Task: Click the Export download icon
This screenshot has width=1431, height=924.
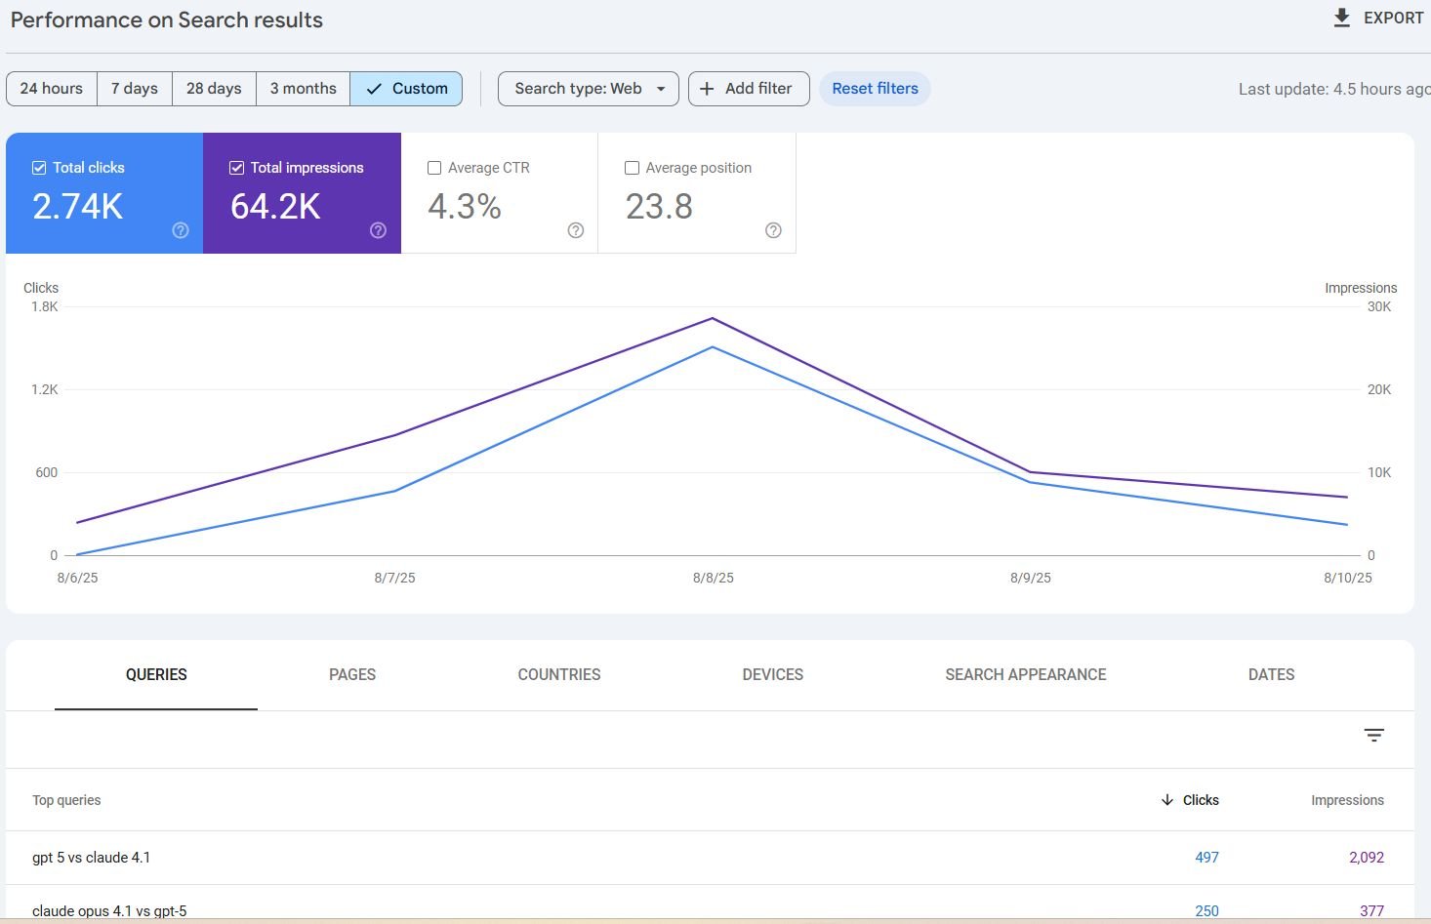Action: click(x=1342, y=18)
